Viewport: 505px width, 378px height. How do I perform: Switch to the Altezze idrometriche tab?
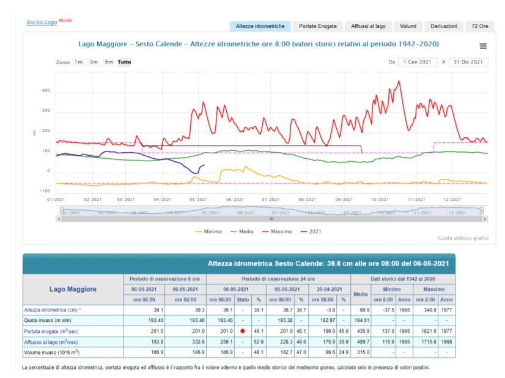[260, 26]
